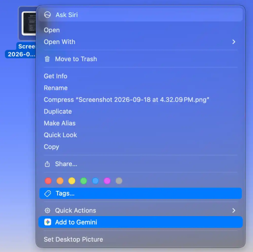Apply the gray tag color
253x252 pixels.
119,181
